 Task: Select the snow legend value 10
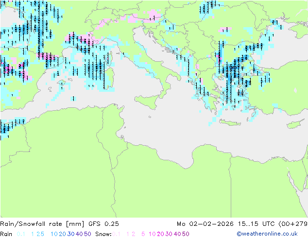[x=152, y=234]
